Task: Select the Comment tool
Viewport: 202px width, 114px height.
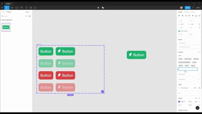Action: tap(35, 8)
